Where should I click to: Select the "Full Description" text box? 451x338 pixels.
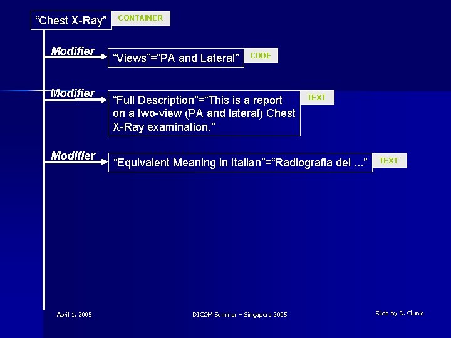coord(204,113)
